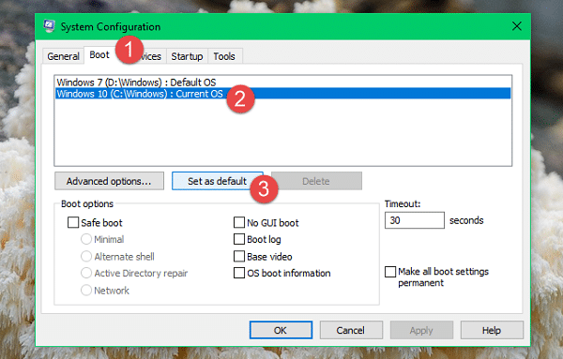Choose Active Directory repair radio option
This screenshot has height=359, width=563.
[86, 273]
